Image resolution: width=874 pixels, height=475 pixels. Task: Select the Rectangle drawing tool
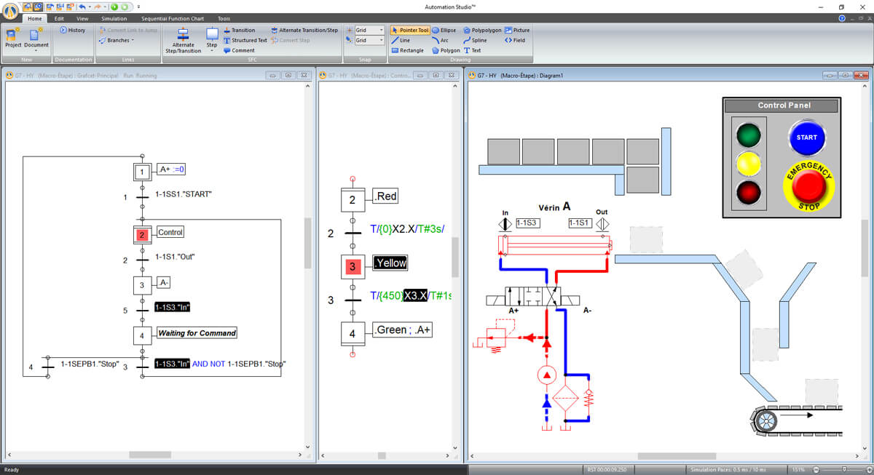407,50
